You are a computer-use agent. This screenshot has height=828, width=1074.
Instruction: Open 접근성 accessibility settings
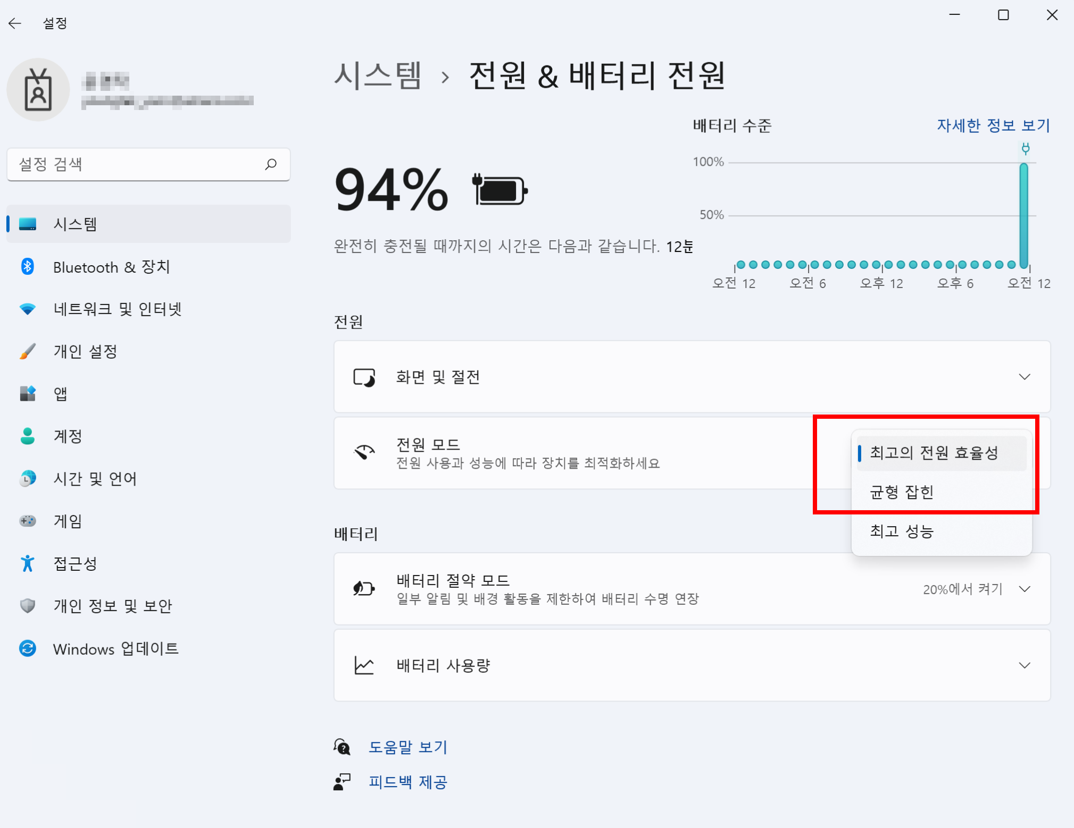[x=75, y=563]
